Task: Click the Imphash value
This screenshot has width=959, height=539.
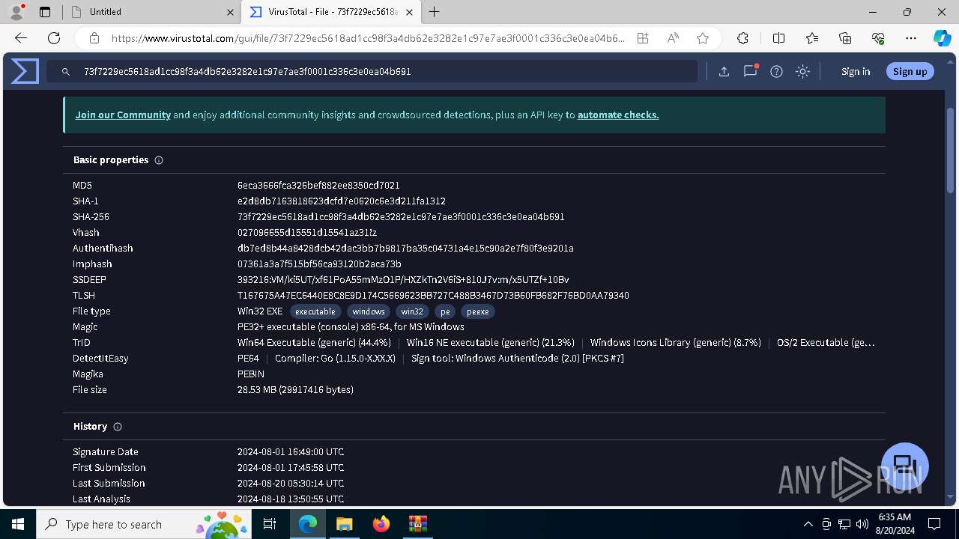Action: point(319,264)
